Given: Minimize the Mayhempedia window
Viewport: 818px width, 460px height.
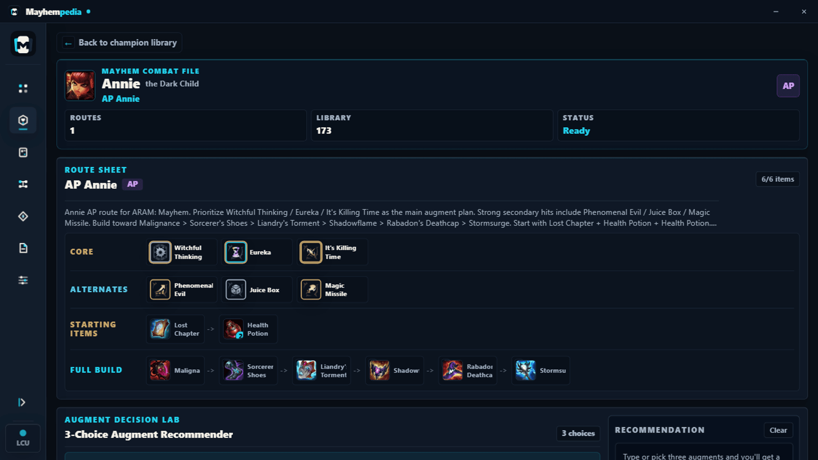Looking at the screenshot, I should point(776,12).
